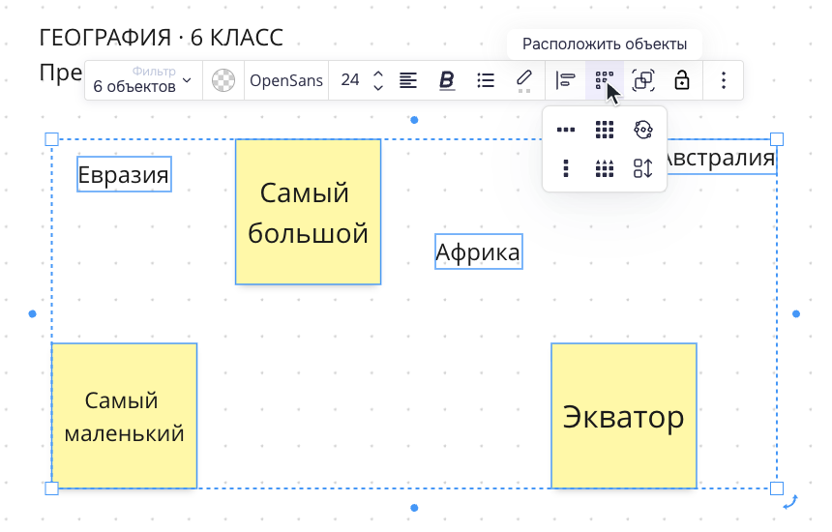Click the 'ГЕОГРАФИЯ · 6 КЛАСС' heading
This screenshot has height=532, width=832.
pos(162,38)
